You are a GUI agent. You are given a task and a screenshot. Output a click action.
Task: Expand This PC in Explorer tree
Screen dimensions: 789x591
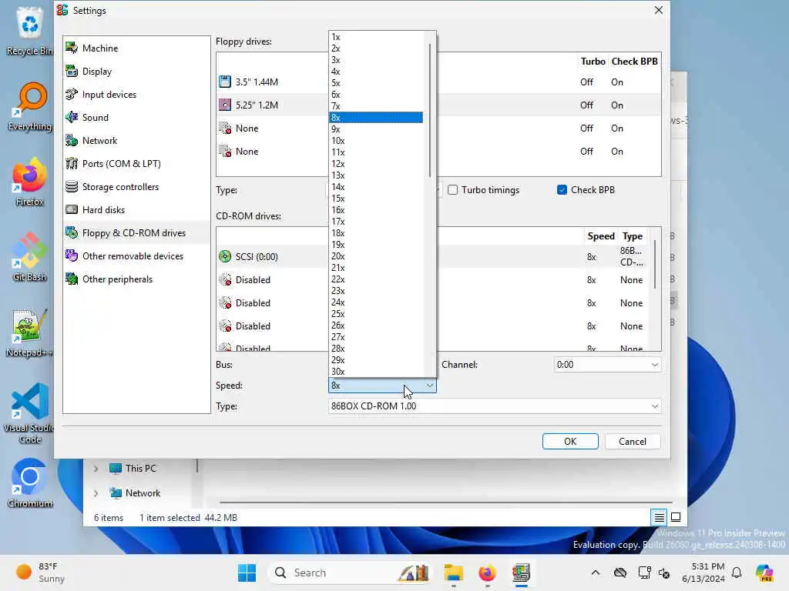[96, 469]
